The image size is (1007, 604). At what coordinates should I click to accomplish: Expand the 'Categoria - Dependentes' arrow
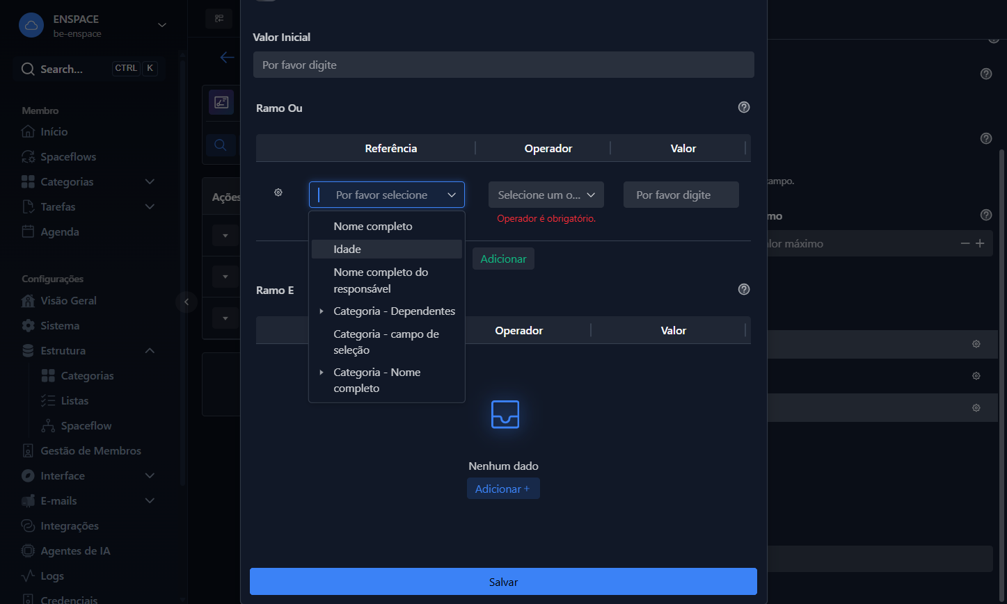click(322, 311)
